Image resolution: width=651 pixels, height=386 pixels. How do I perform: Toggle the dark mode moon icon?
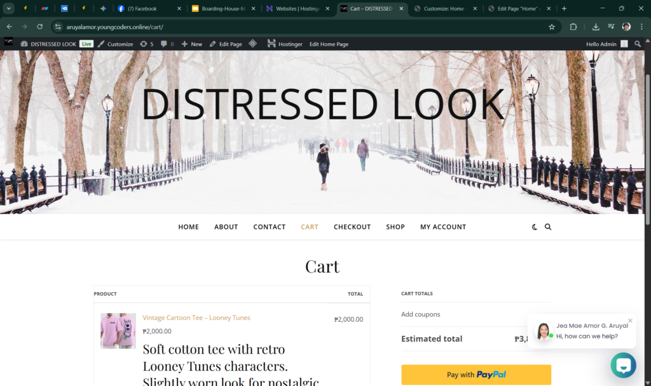[x=535, y=227]
